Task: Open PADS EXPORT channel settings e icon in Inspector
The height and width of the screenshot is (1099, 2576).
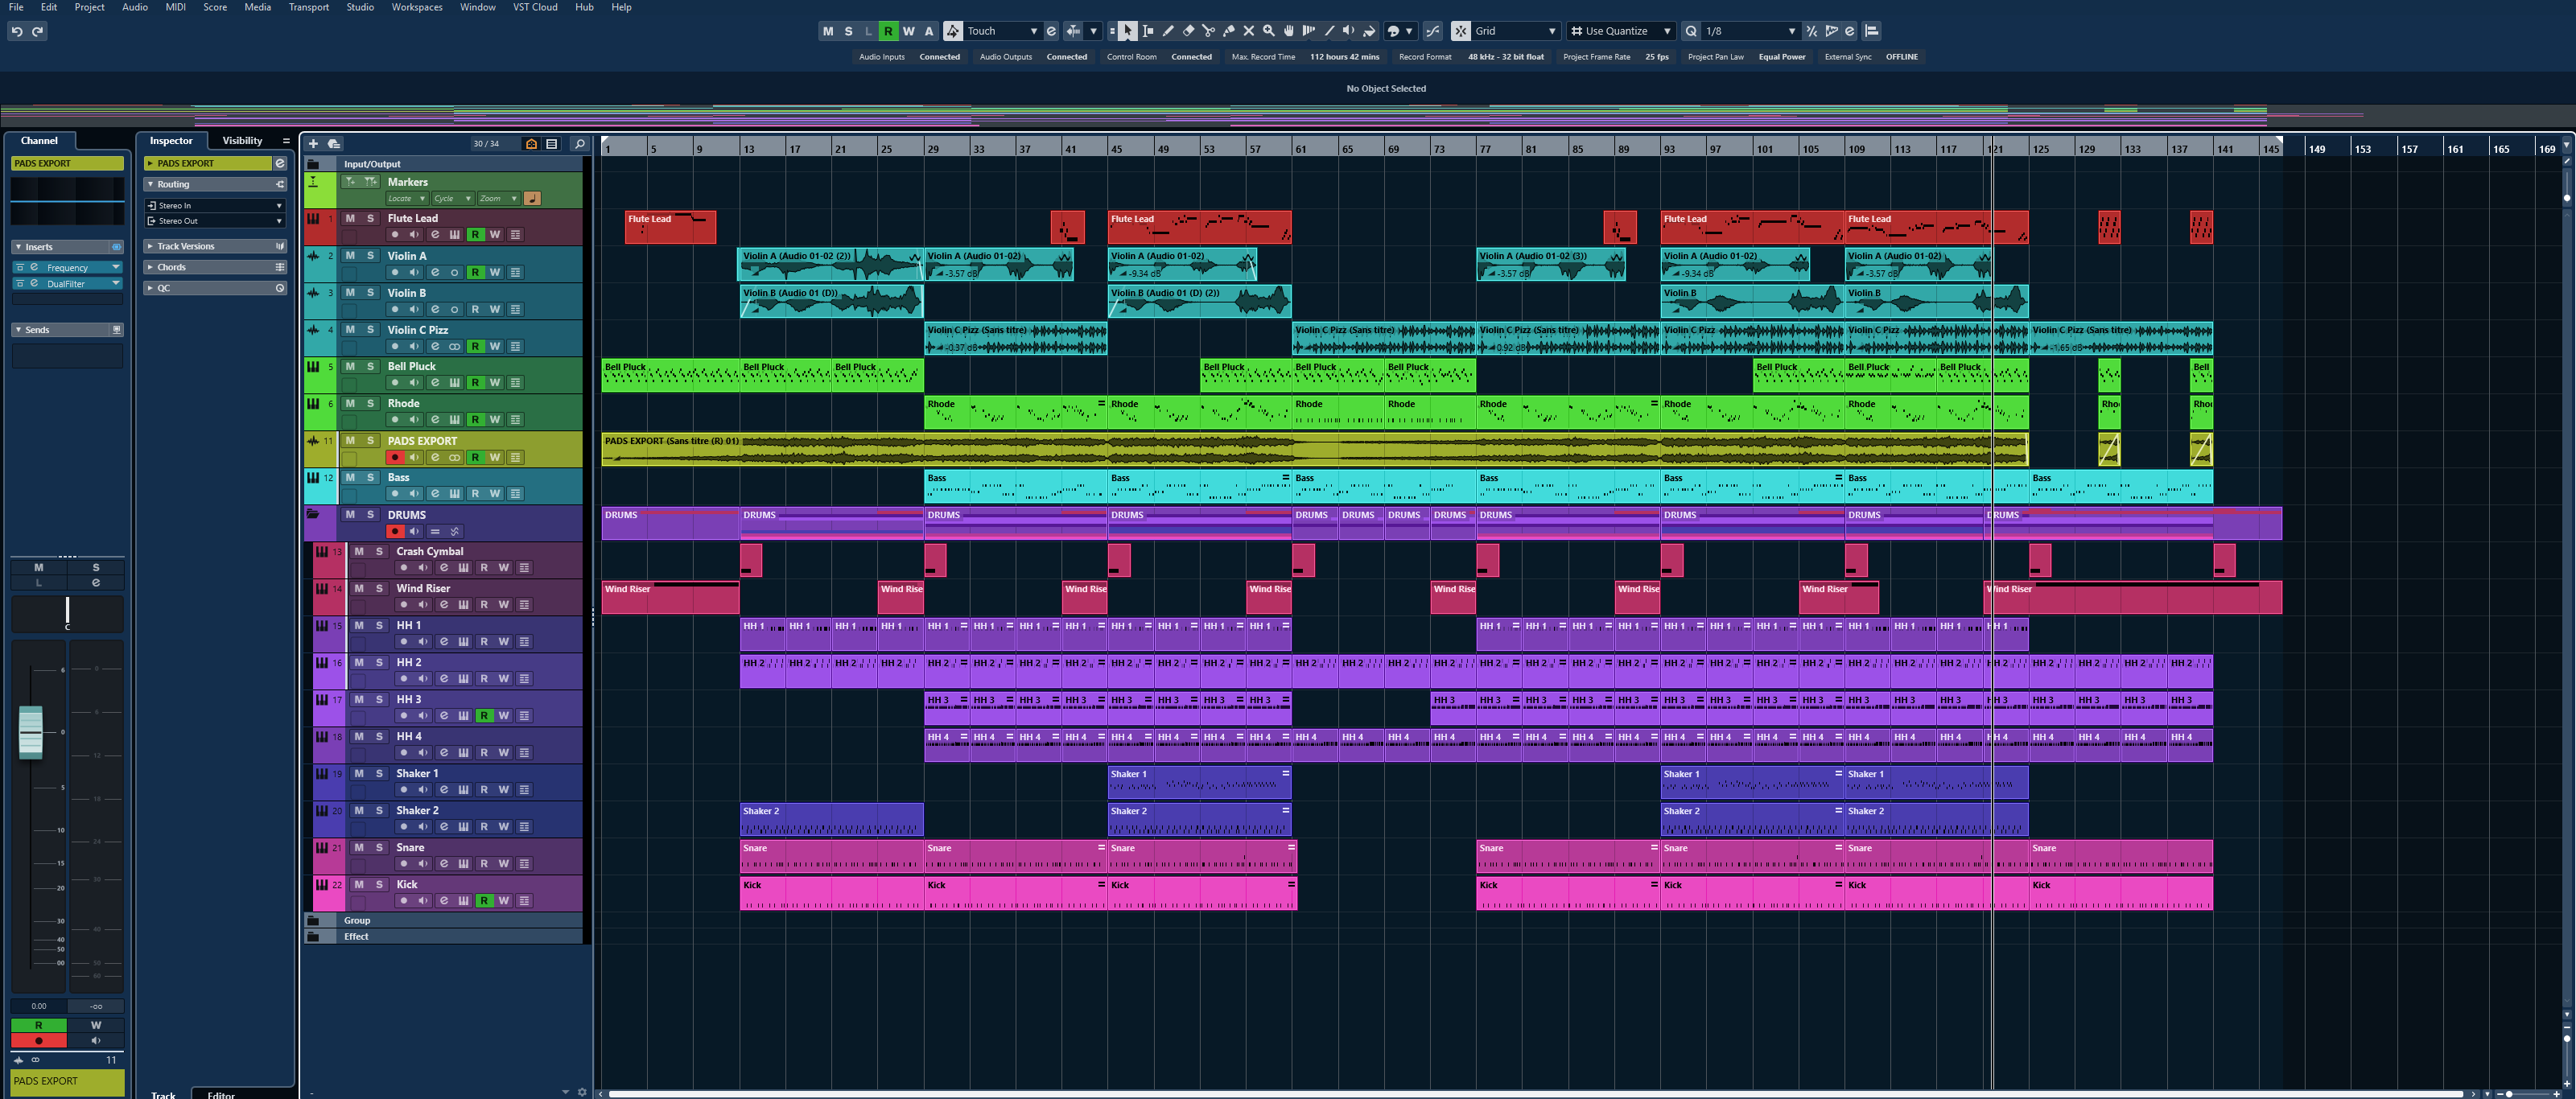Action: click(x=280, y=163)
